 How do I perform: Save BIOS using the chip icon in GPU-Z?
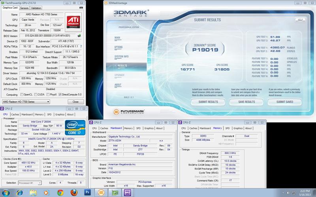(x=79, y=35)
